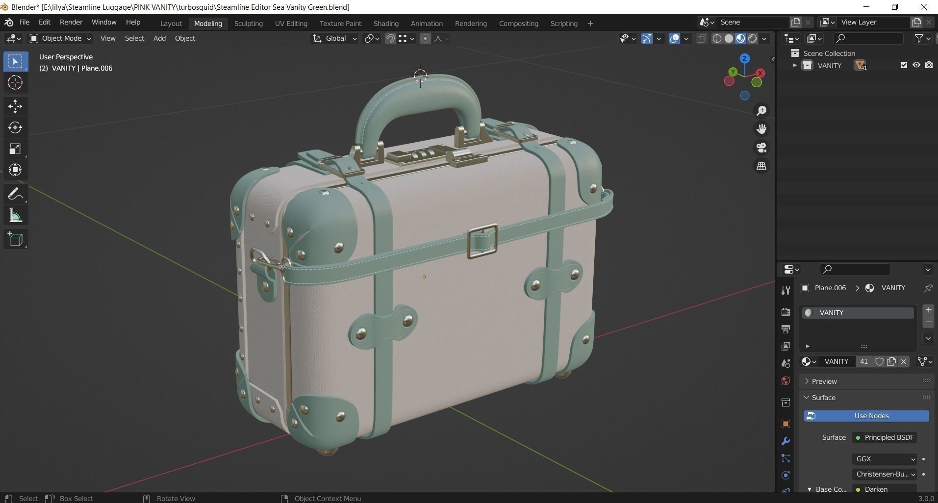The height and width of the screenshot is (503, 938).
Task: Hide VANITY collection with eye icon
Action: coord(916,65)
